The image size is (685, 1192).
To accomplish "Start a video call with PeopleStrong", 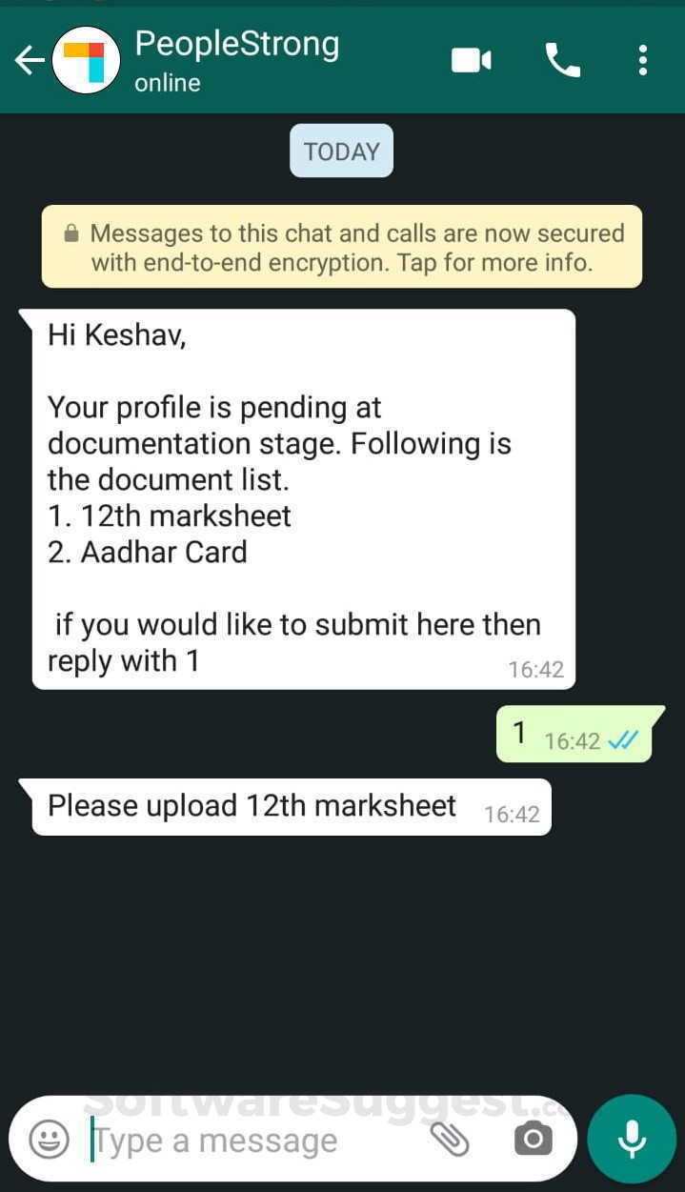I will 471,59.
